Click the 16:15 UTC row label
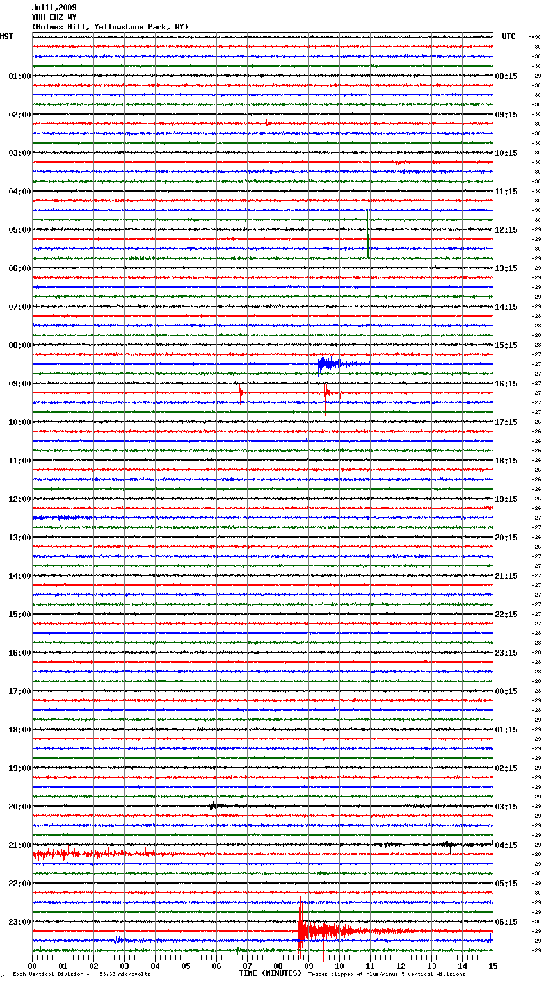The height and width of the screenshot is (983, 544). (506, 384)
